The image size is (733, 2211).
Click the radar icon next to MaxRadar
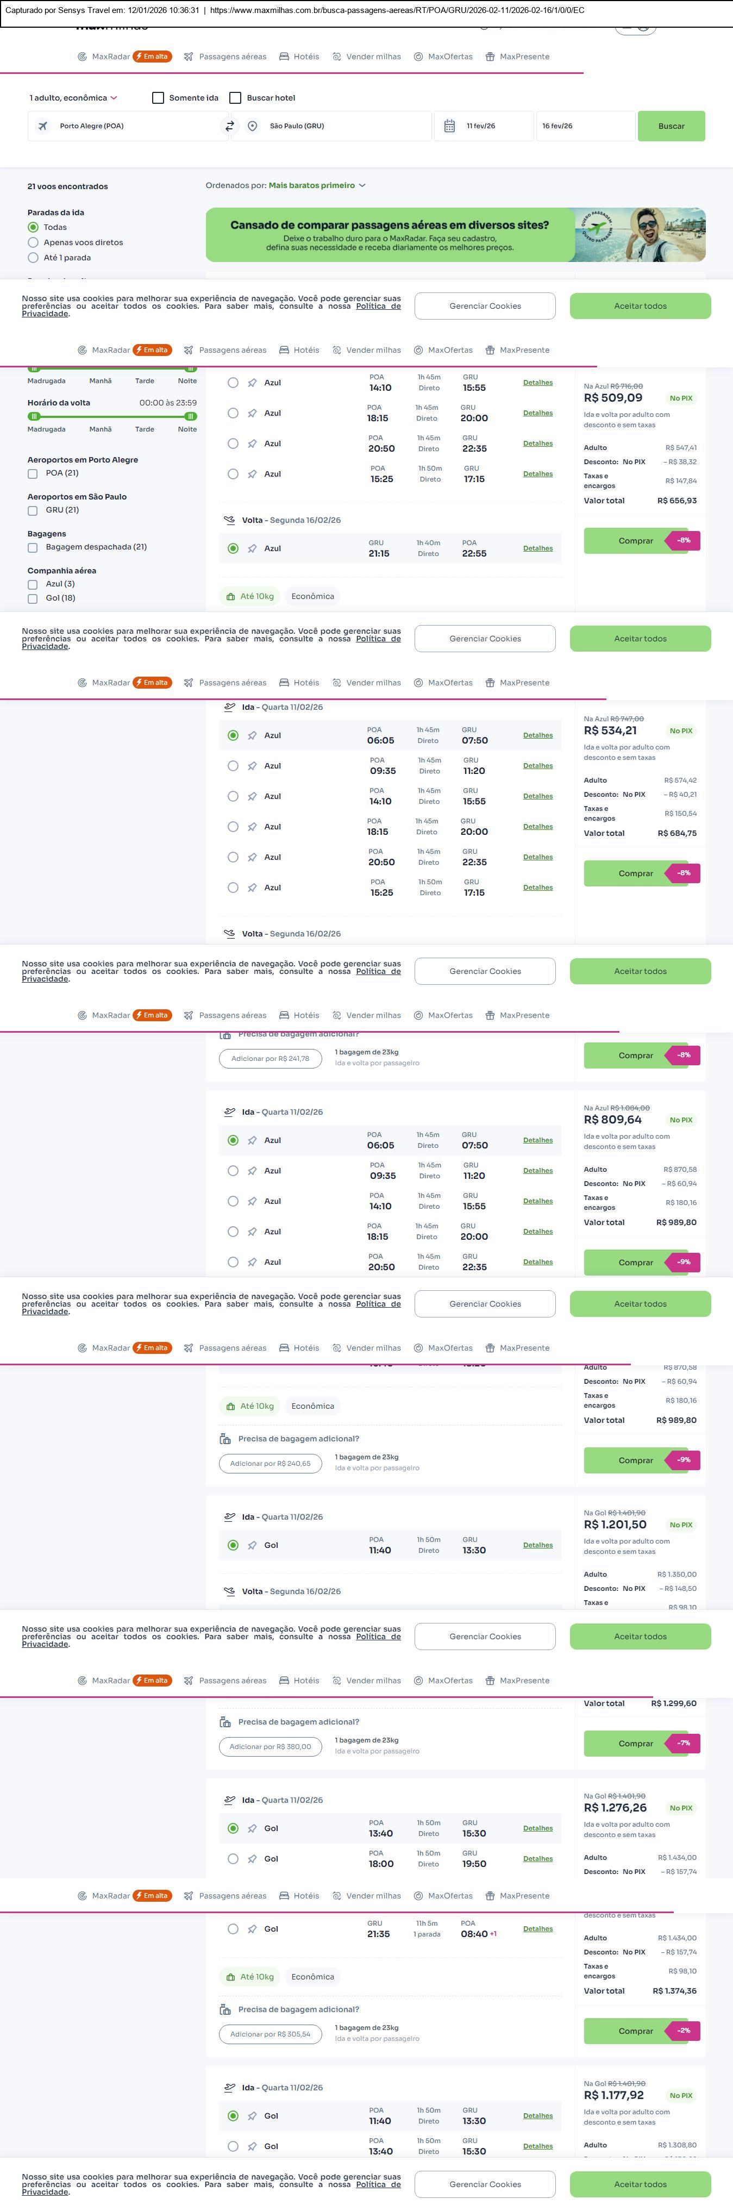click(83, 57)
